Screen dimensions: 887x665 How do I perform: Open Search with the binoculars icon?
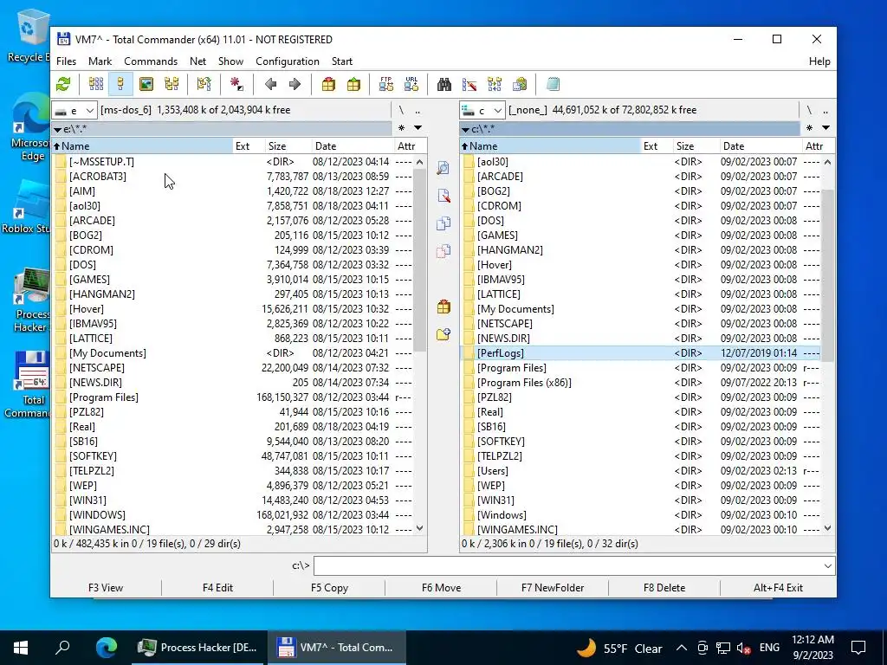444,84
